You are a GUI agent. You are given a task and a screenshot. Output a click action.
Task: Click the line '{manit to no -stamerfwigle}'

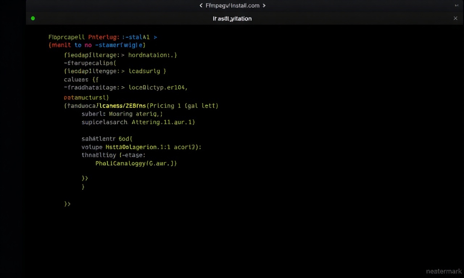coord(97,45)
